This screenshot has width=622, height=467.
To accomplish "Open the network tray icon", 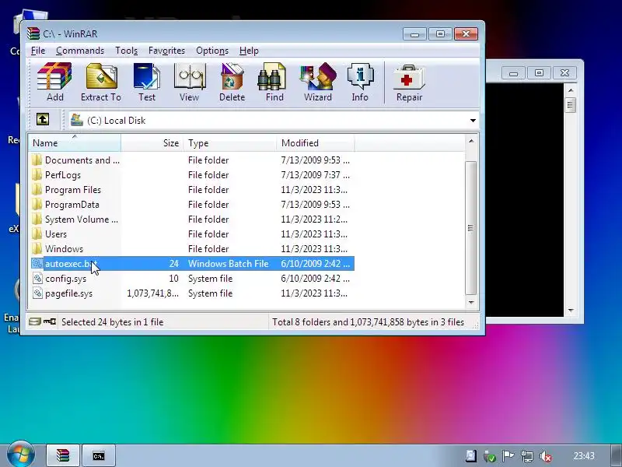I will pos(527,456).
